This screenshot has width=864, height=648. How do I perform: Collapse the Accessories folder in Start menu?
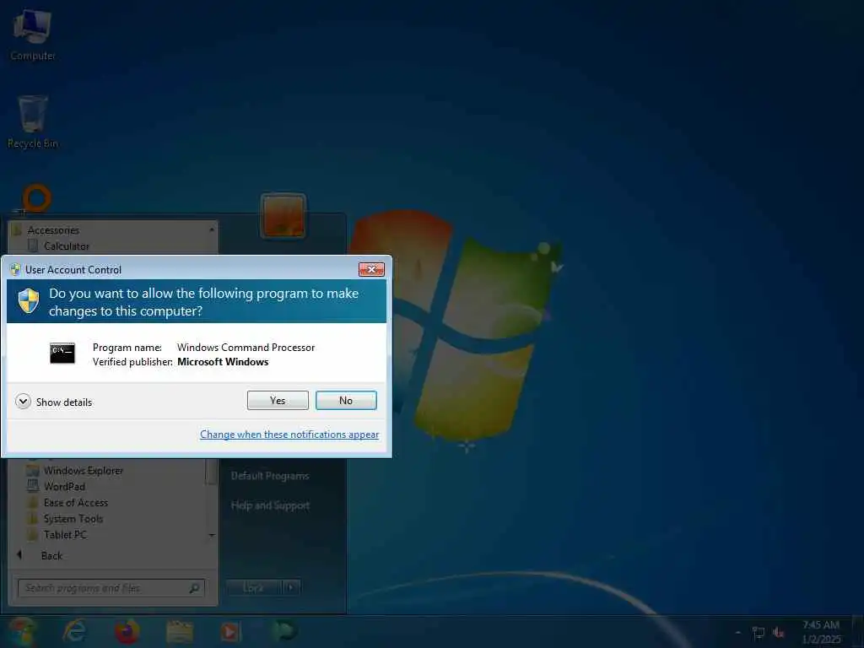53,230
